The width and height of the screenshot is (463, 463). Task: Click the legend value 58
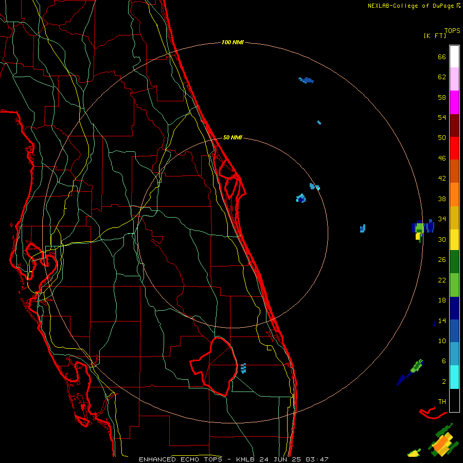pos(442,97)
